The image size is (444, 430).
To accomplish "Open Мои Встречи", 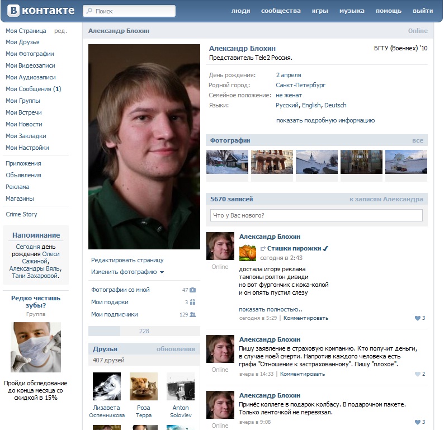I will click(x=23, y=112).
